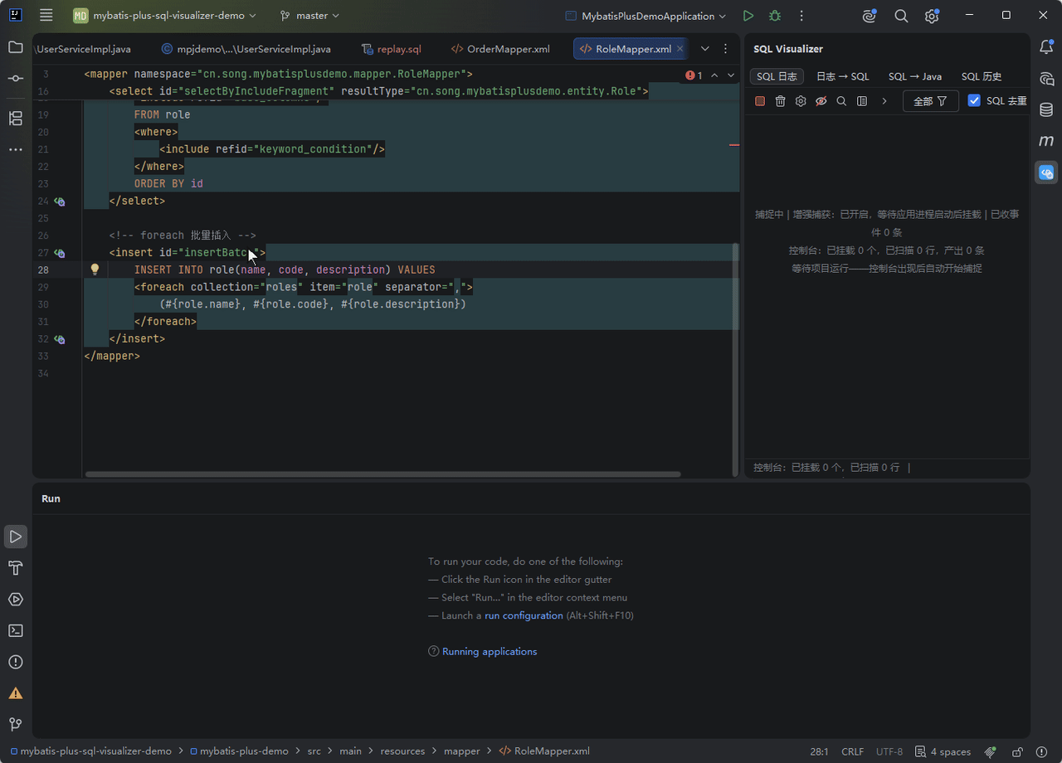Toggle the crossed-out eye icon in SQL Visualizer
The image size is (1062, 763).
[821, 101]
